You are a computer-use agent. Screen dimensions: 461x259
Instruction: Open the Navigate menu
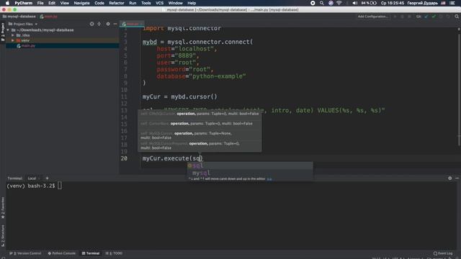81,3
